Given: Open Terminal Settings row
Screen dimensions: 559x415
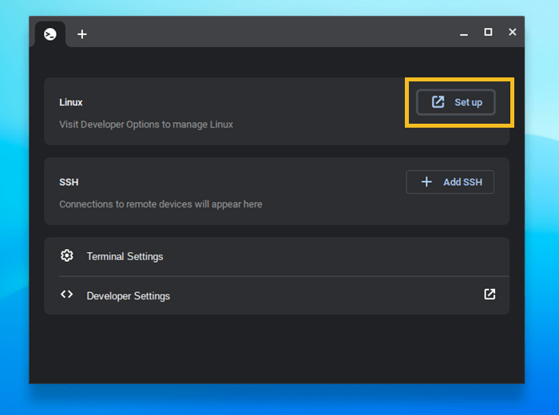Looking at the screenshot, I should (x=276, y=256).
